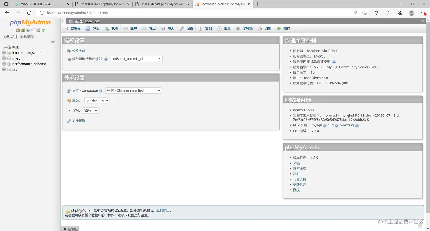Expand the performance_schema database node
The width and height of the screenshot is (430, 231).
pyautogui.click(x=4, y=64)
